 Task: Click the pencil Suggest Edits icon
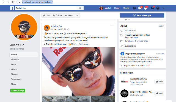click(x=122, y=46)
